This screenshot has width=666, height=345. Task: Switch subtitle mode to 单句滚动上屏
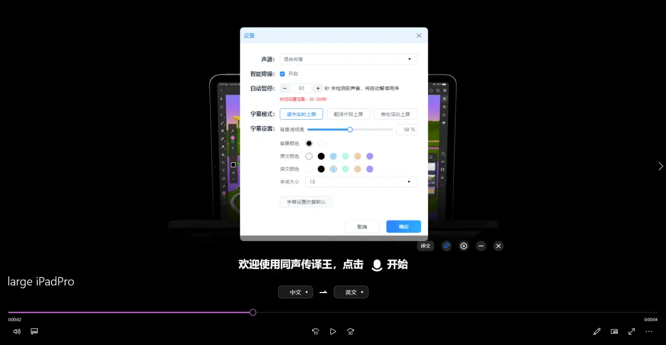395,114
